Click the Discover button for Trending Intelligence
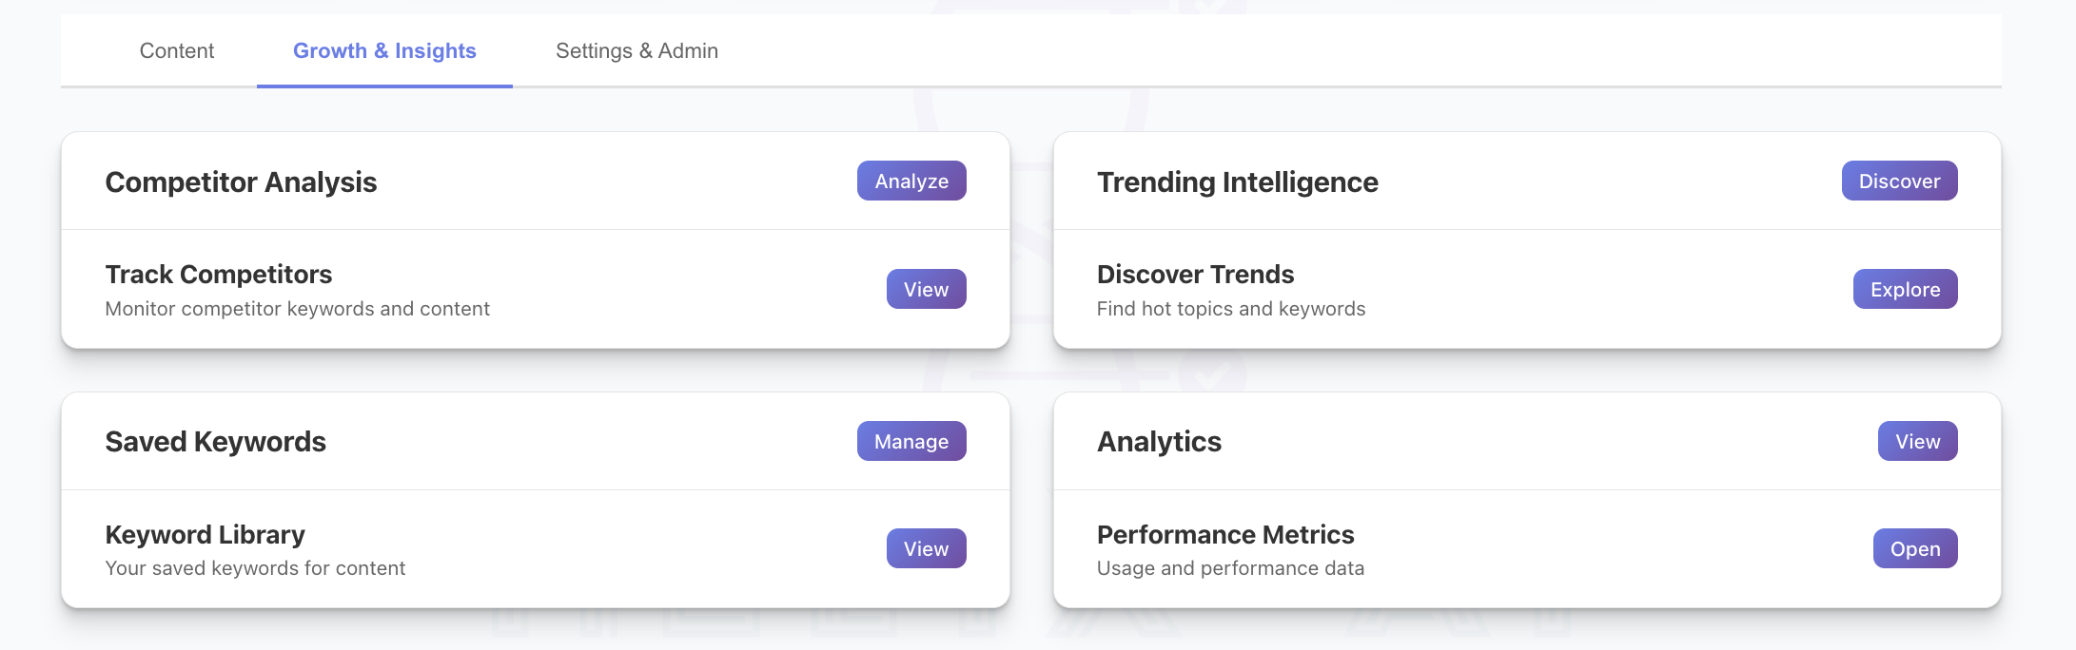Viewport: 2076px width, 650px height. click(x=1898, y=182)
